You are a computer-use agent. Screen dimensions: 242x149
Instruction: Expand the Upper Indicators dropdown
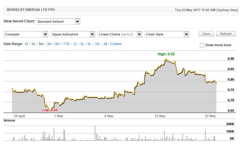(73, 34)
